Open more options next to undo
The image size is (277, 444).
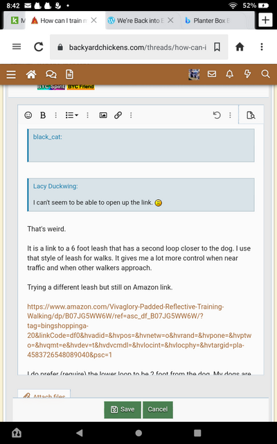pyautogui.click(x=230, y=115)
